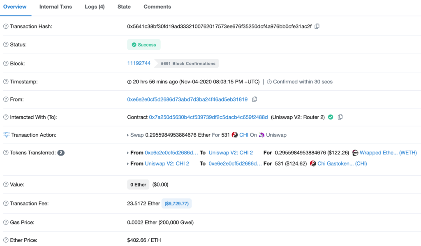Click the help icon beside Timestamp
The height and width of the screenshot is (246, 421).
pos(6,82)
